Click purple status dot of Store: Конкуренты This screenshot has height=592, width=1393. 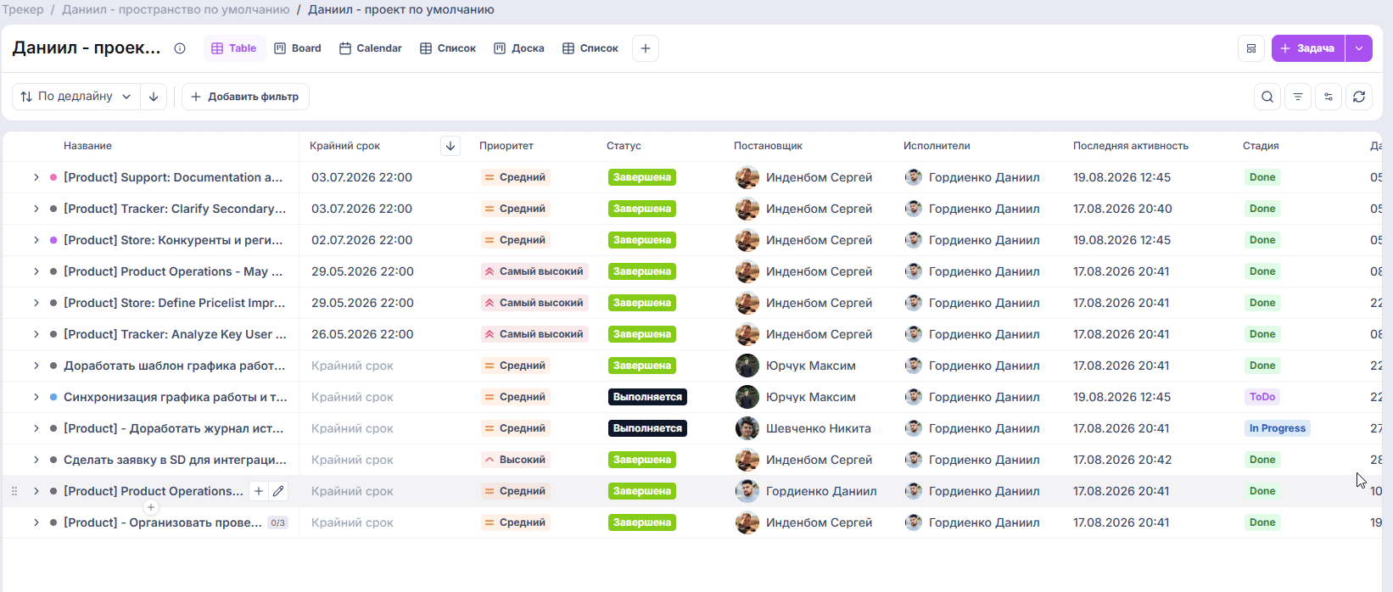(x=53, y=240)
